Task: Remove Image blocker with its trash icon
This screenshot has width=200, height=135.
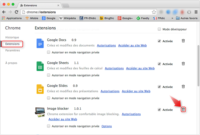Action: click(x=183, y=109)
